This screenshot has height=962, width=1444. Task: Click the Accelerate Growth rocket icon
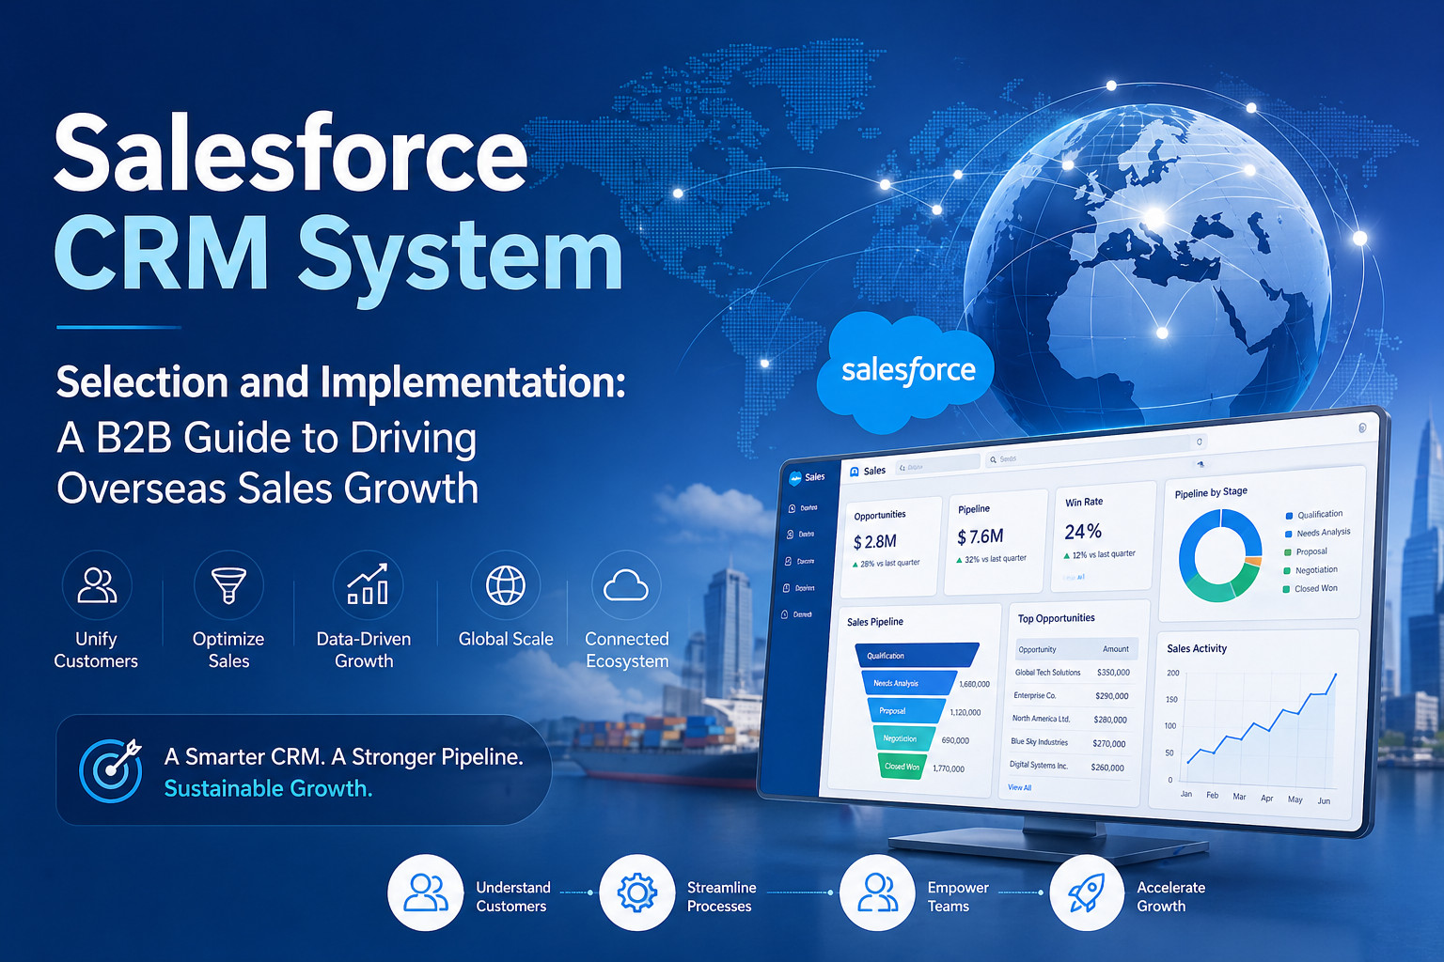1087,892
